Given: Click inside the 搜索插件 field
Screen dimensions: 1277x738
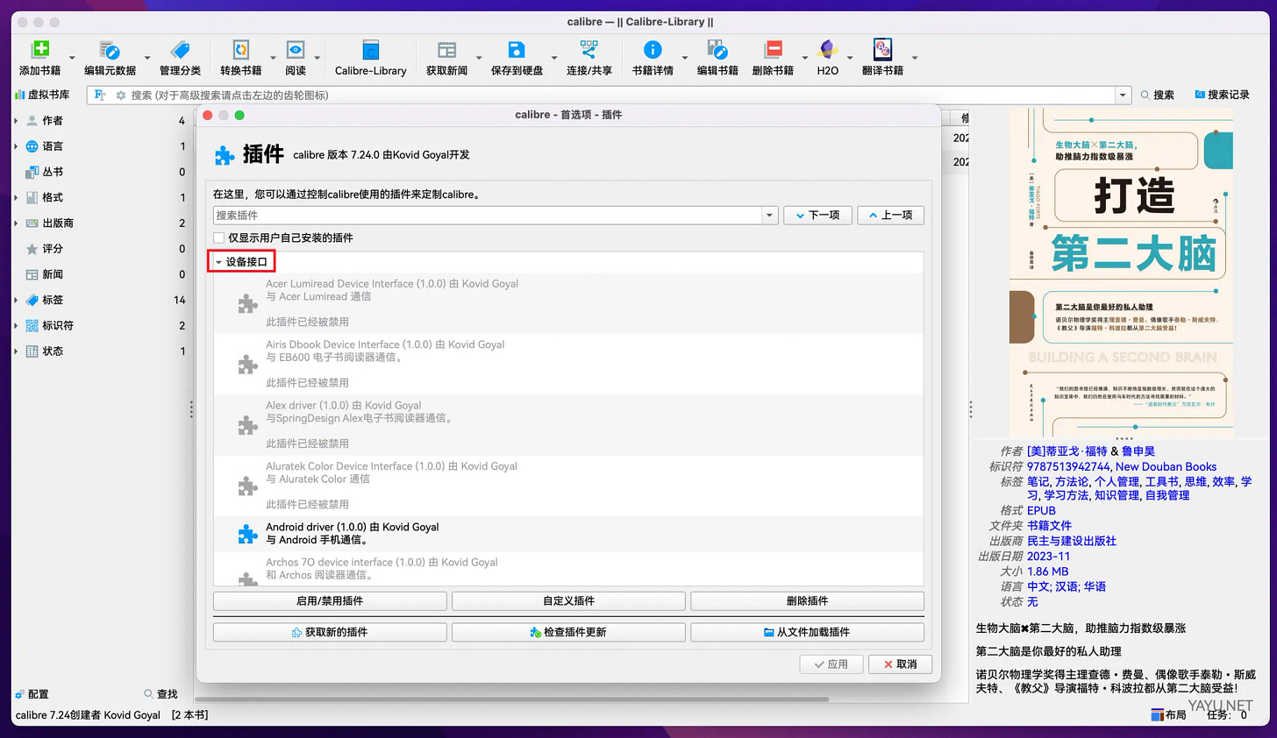Looking at the screenshot, I should coord(488,216).
